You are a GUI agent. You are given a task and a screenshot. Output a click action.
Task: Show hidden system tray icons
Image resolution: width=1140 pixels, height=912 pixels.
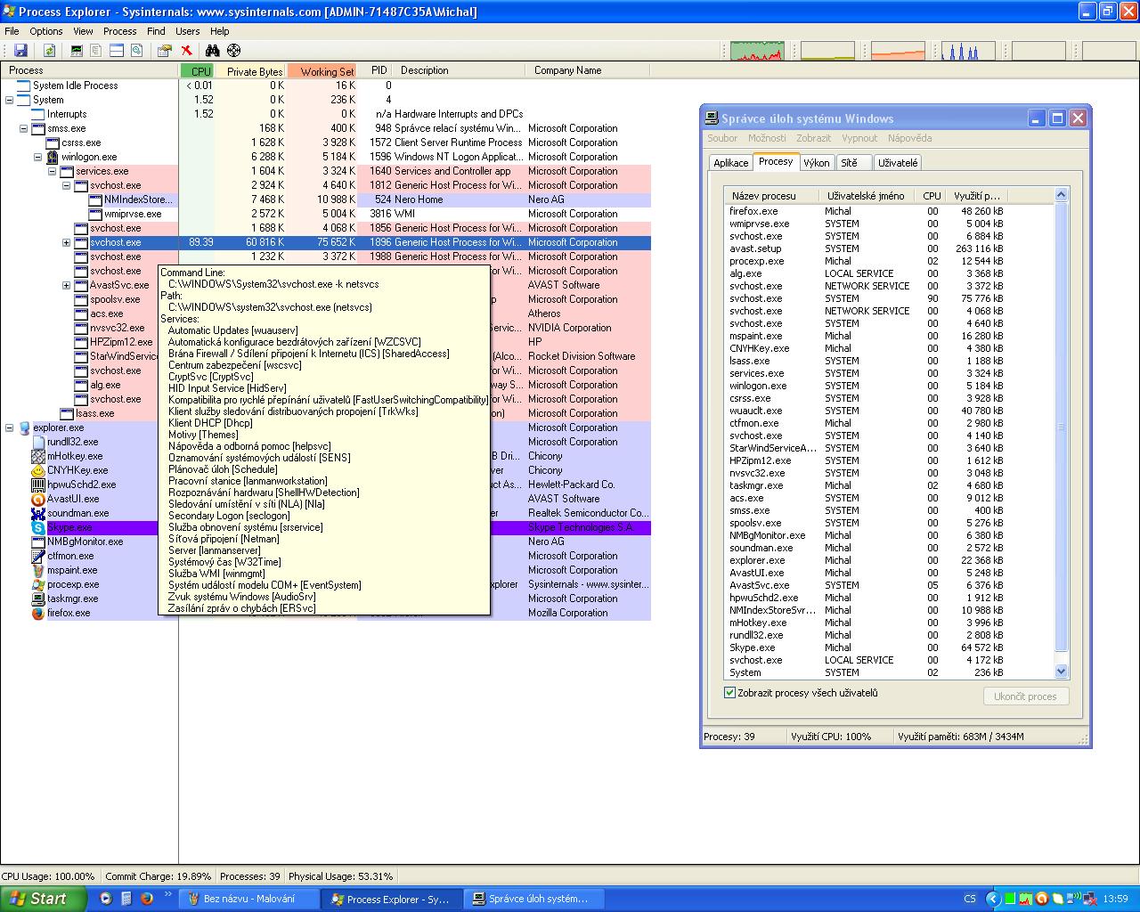pyautogui.click(x=994, y=899)
